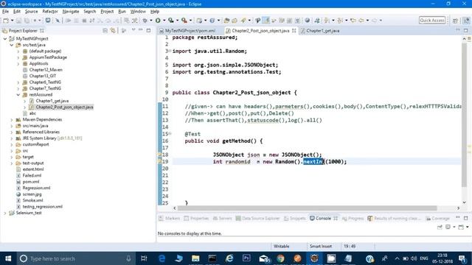
Task: Click the Toggle Mark Occurrences toolbar icon
Action: 265,21
